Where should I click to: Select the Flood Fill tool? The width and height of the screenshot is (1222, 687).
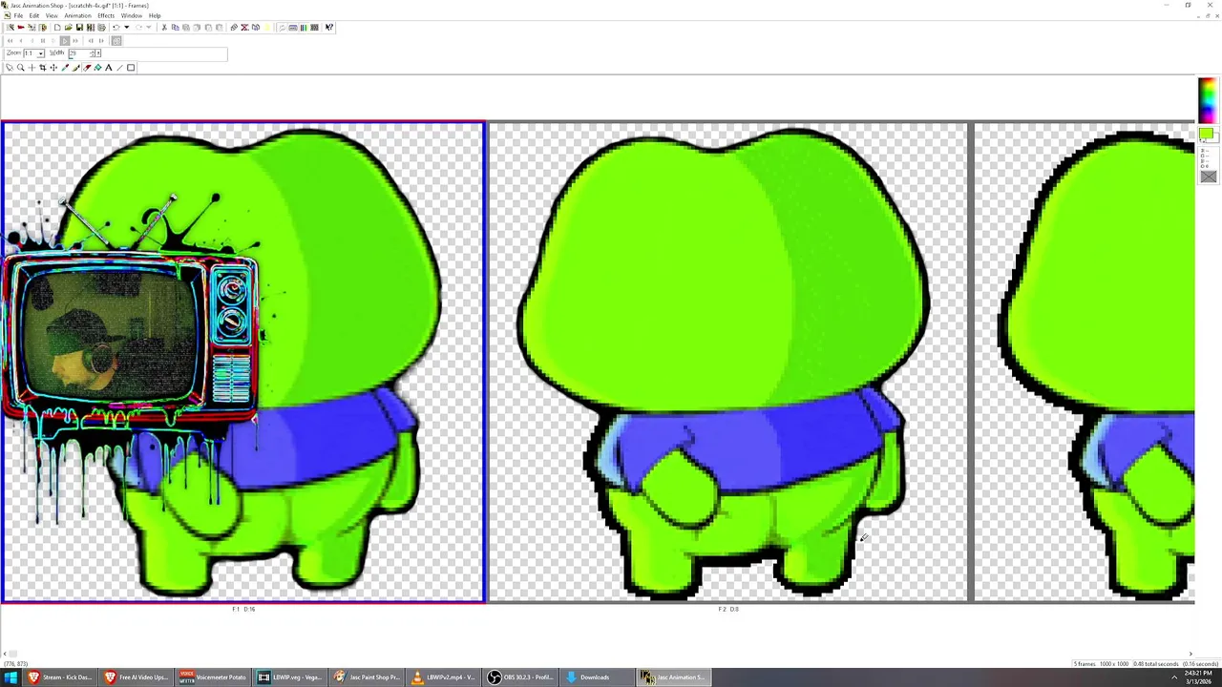97,68
